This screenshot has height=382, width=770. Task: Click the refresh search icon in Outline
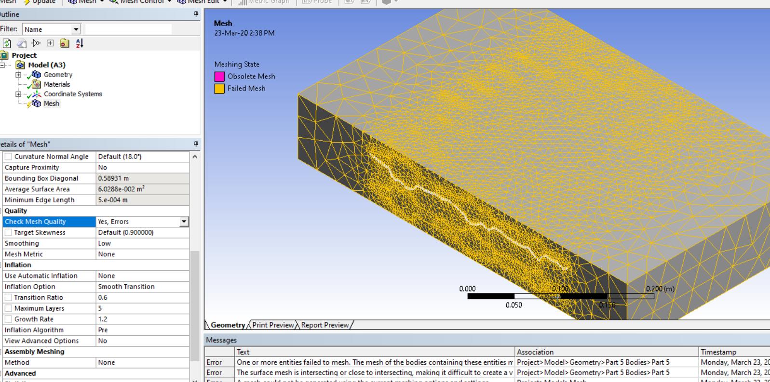click(7, 43)
